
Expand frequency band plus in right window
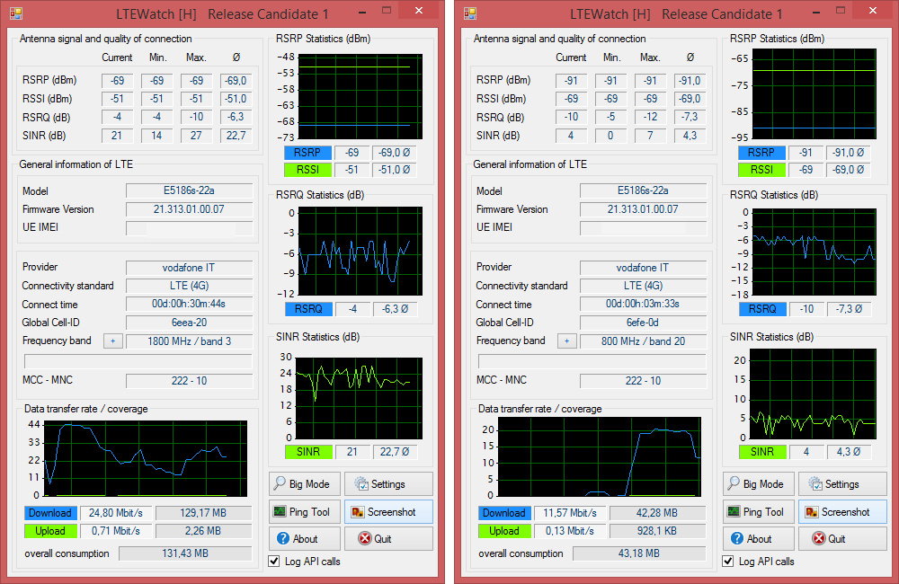pos(566,341)
